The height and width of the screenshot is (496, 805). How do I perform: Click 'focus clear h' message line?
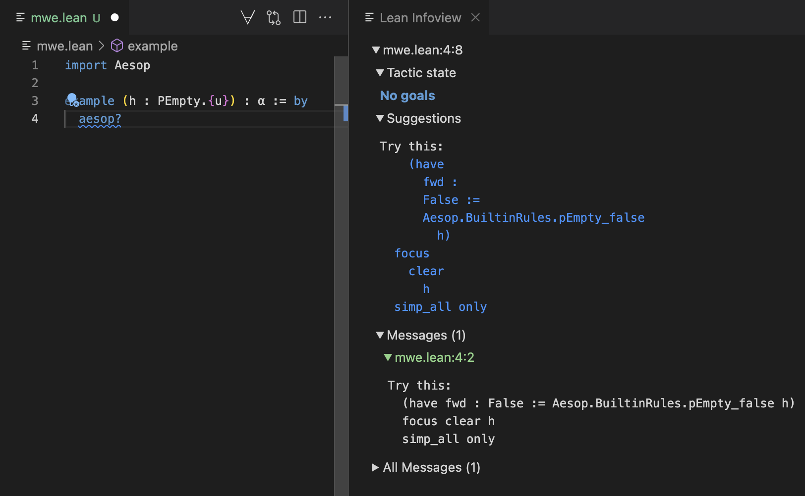tap(449, 421)
